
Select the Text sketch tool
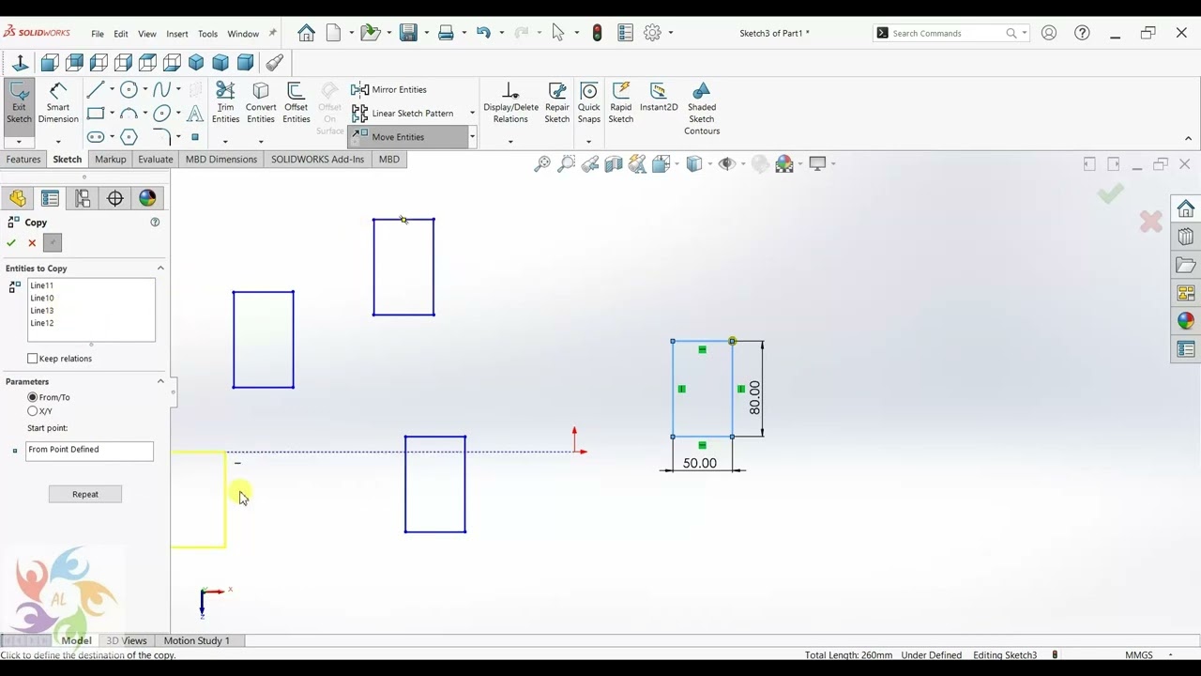tap(195, 114)
